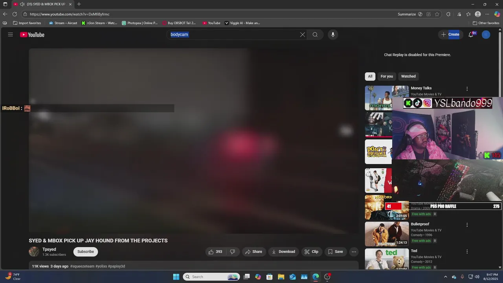503x283 pixels.
Task: Share the video
Action: [253, 252]
